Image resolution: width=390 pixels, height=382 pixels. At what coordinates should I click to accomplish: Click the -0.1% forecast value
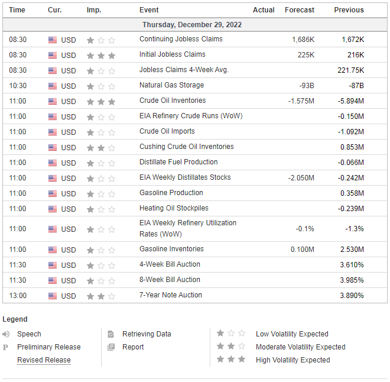coord(305,229)
